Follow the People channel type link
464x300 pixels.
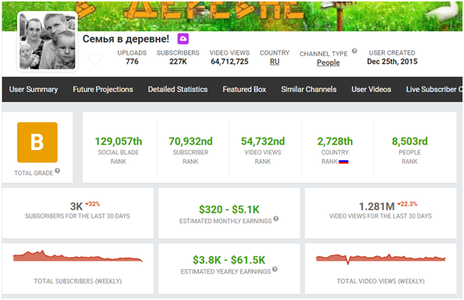pos(328,62)
